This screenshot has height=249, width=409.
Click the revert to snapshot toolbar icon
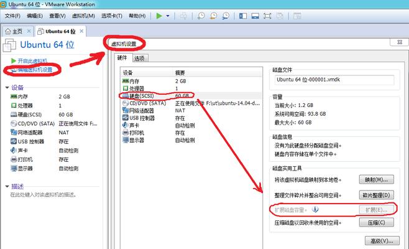(213, 16)
